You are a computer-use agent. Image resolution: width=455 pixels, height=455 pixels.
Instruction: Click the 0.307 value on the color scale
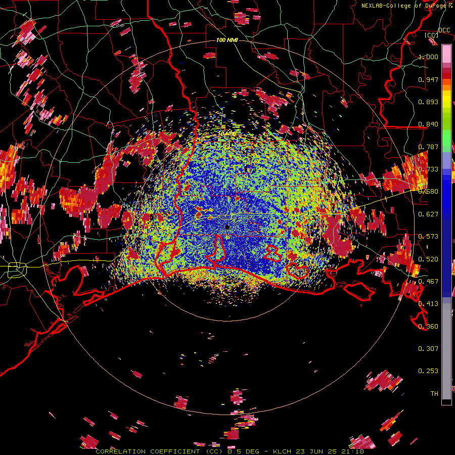[x=428, y=348]
